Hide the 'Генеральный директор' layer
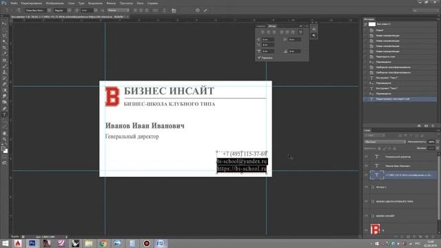The height and width of the screenshot is (248, 441). click(x=366, y=157)
